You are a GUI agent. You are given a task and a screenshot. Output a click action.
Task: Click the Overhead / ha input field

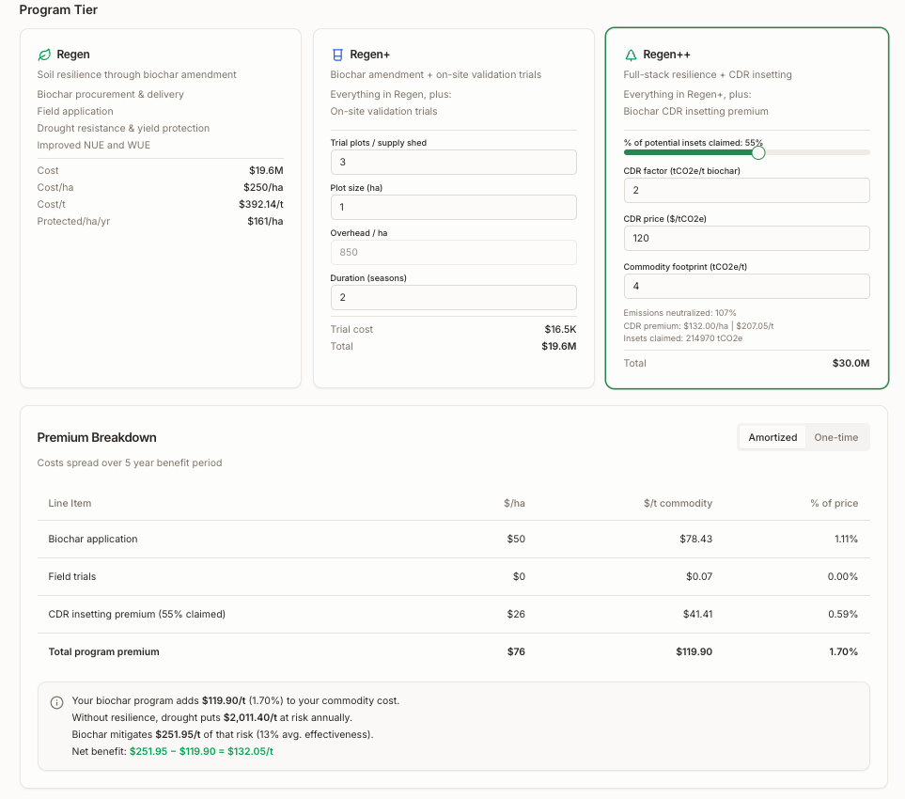[x=453, y=253]
